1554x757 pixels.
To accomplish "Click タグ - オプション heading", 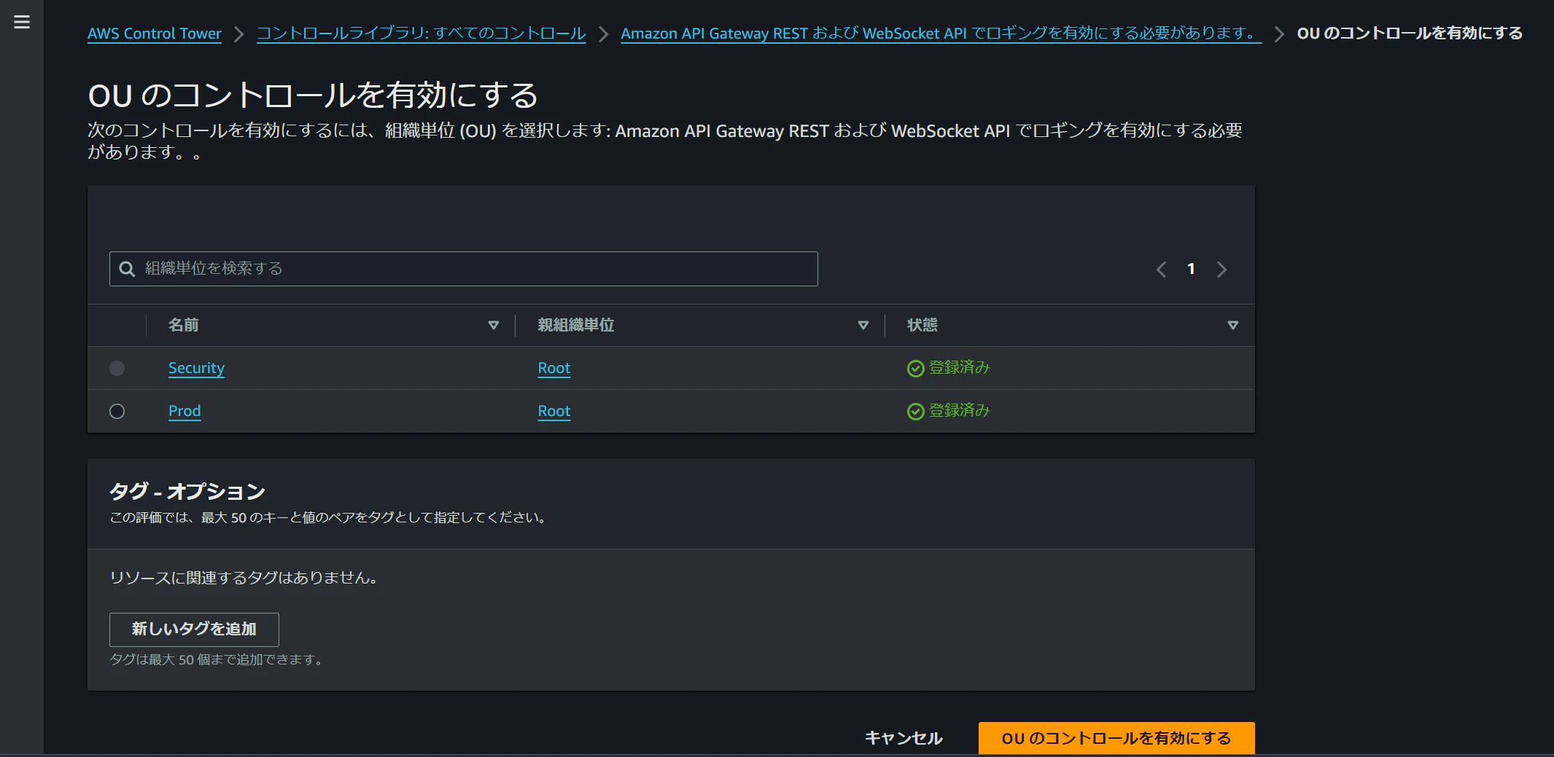I will 187,492.
